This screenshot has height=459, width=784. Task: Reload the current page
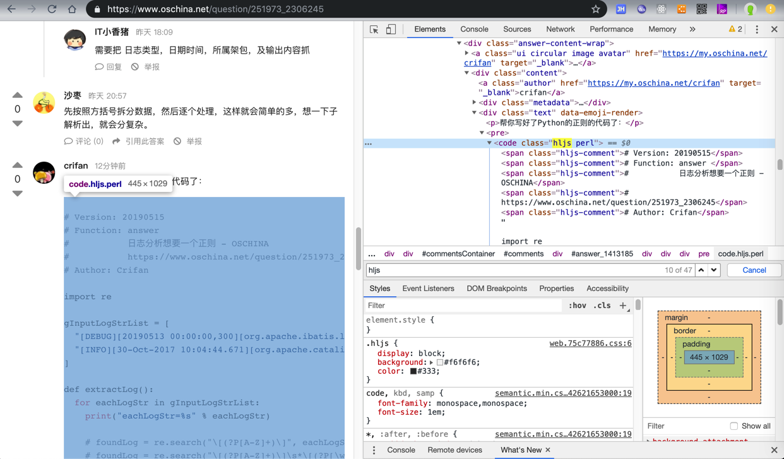[x=52, y=9]
